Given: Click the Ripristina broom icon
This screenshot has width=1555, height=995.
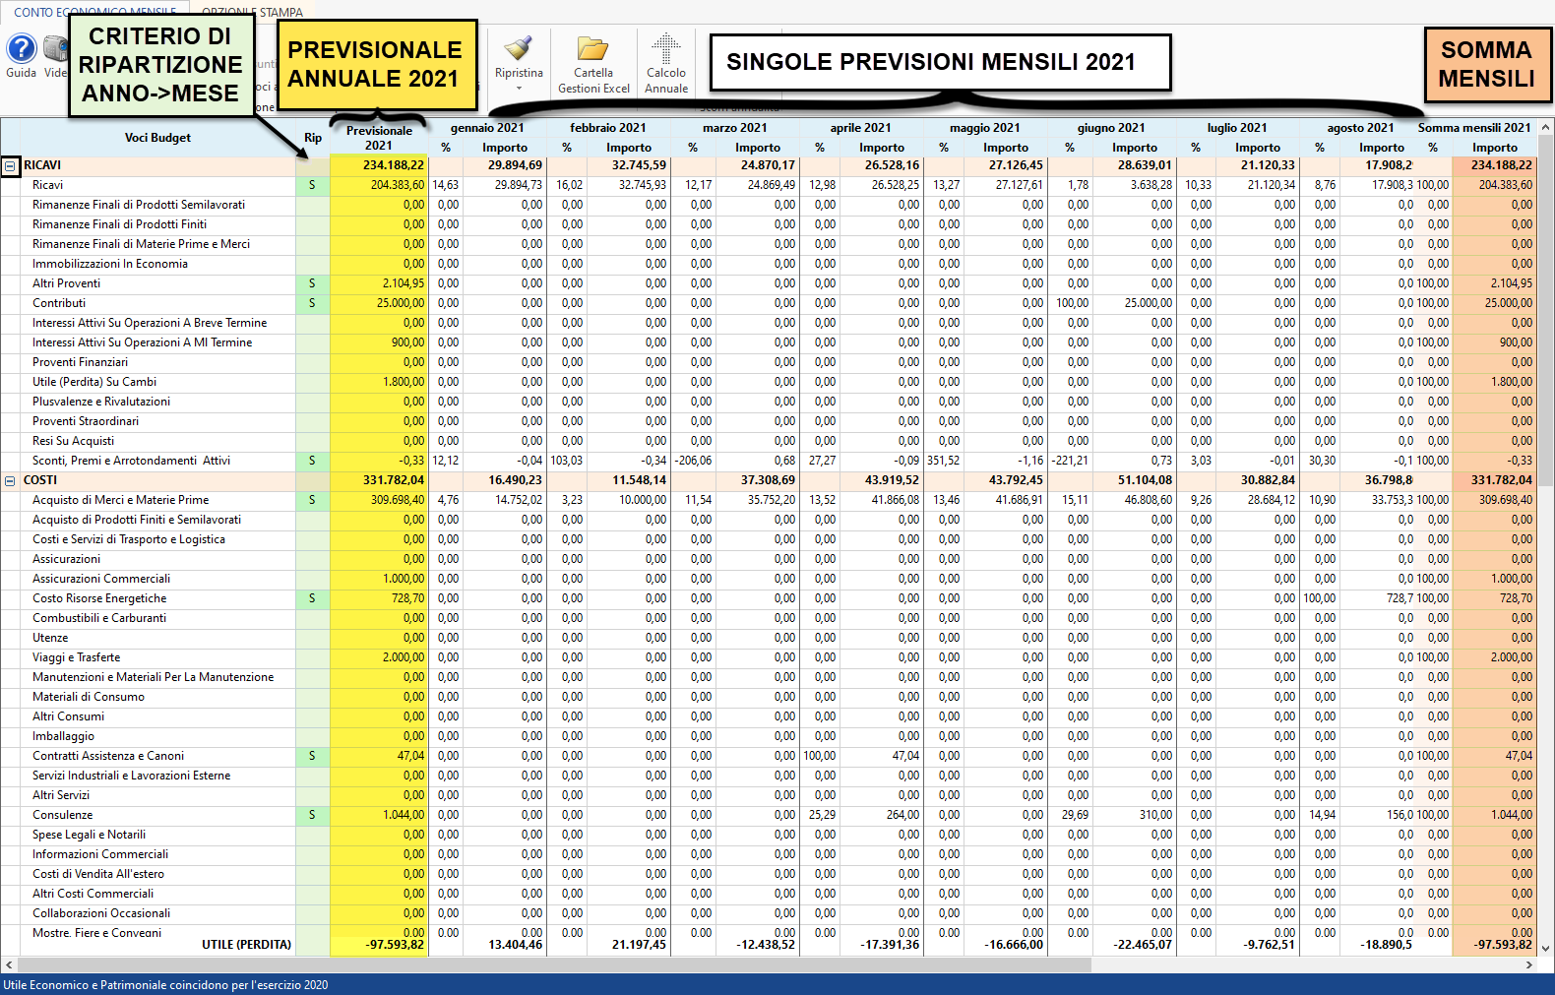Looking at the screenshot, I should tap(519, 49).
